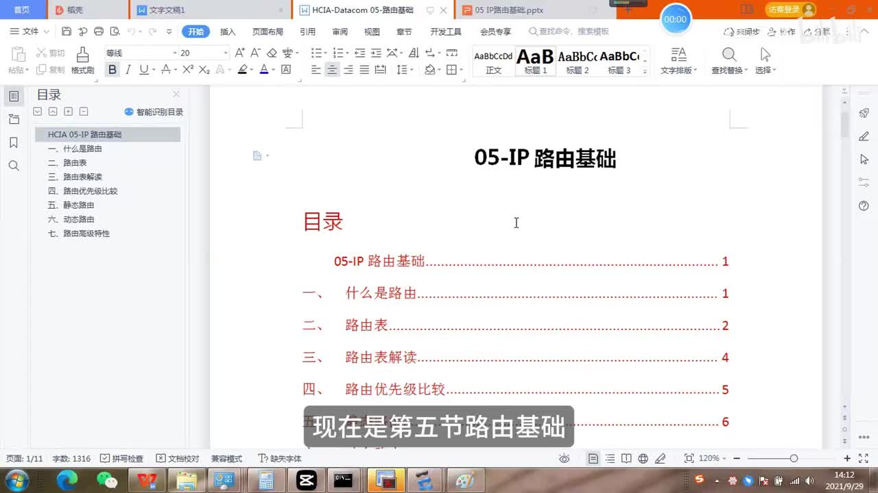Align text left

point(316,69)
